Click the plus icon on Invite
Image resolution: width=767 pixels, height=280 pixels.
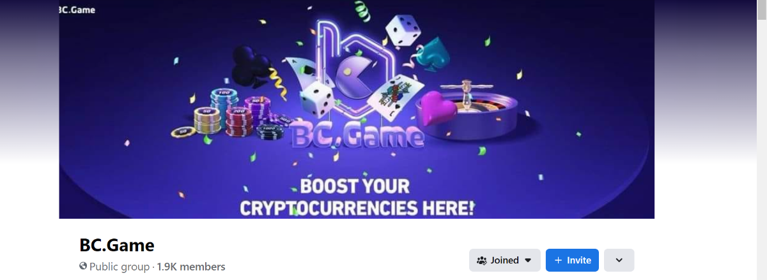pyautogui.click(x=558, y=260)
